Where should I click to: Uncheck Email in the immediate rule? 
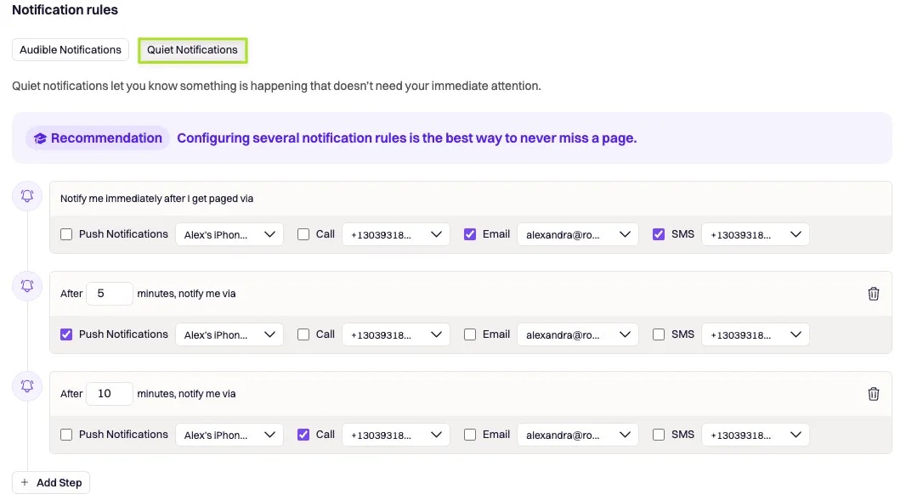point(470,234)
